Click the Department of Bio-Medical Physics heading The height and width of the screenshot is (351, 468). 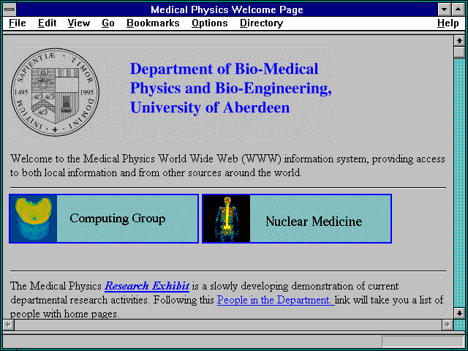pos(231,88)
